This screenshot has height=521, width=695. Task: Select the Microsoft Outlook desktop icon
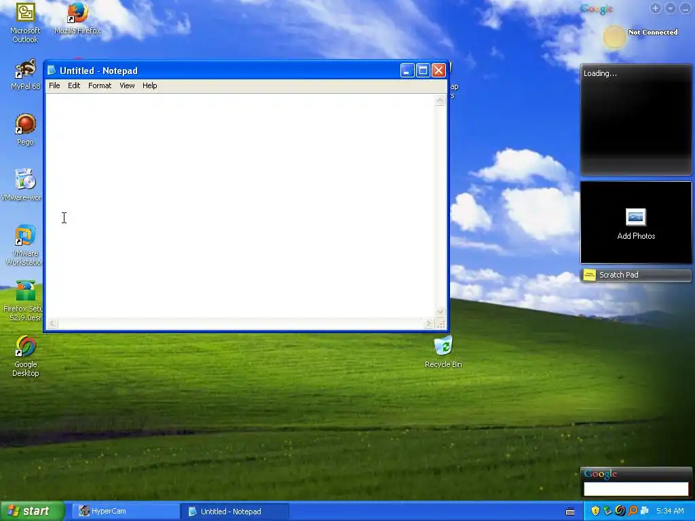pos(25,23)
